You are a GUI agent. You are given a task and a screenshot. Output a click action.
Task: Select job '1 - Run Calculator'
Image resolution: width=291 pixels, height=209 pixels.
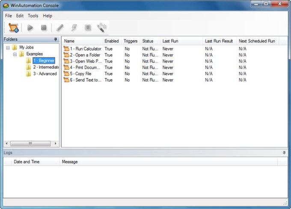coord(86,49)
